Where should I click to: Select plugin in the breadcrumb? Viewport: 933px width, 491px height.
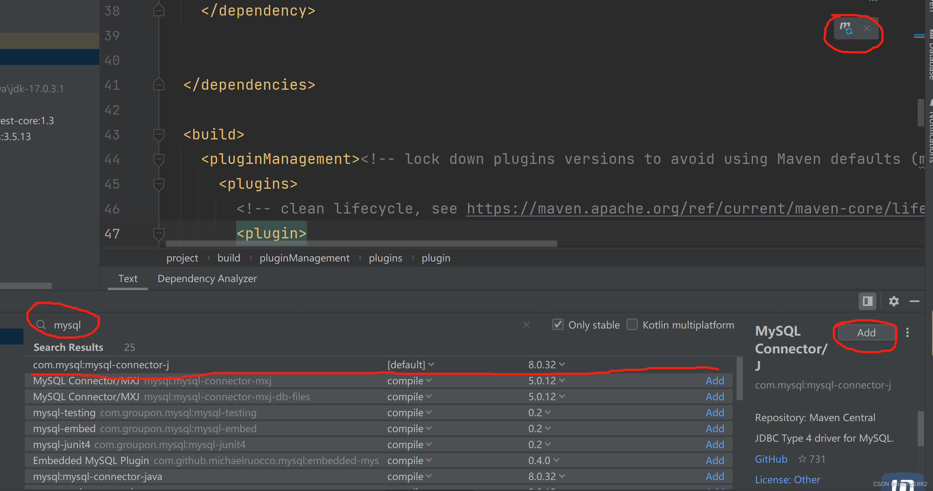click(x=436, y=258)
